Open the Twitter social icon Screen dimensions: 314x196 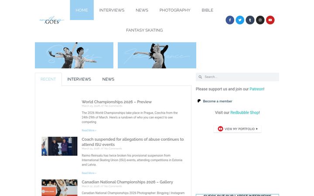point(240,20)
